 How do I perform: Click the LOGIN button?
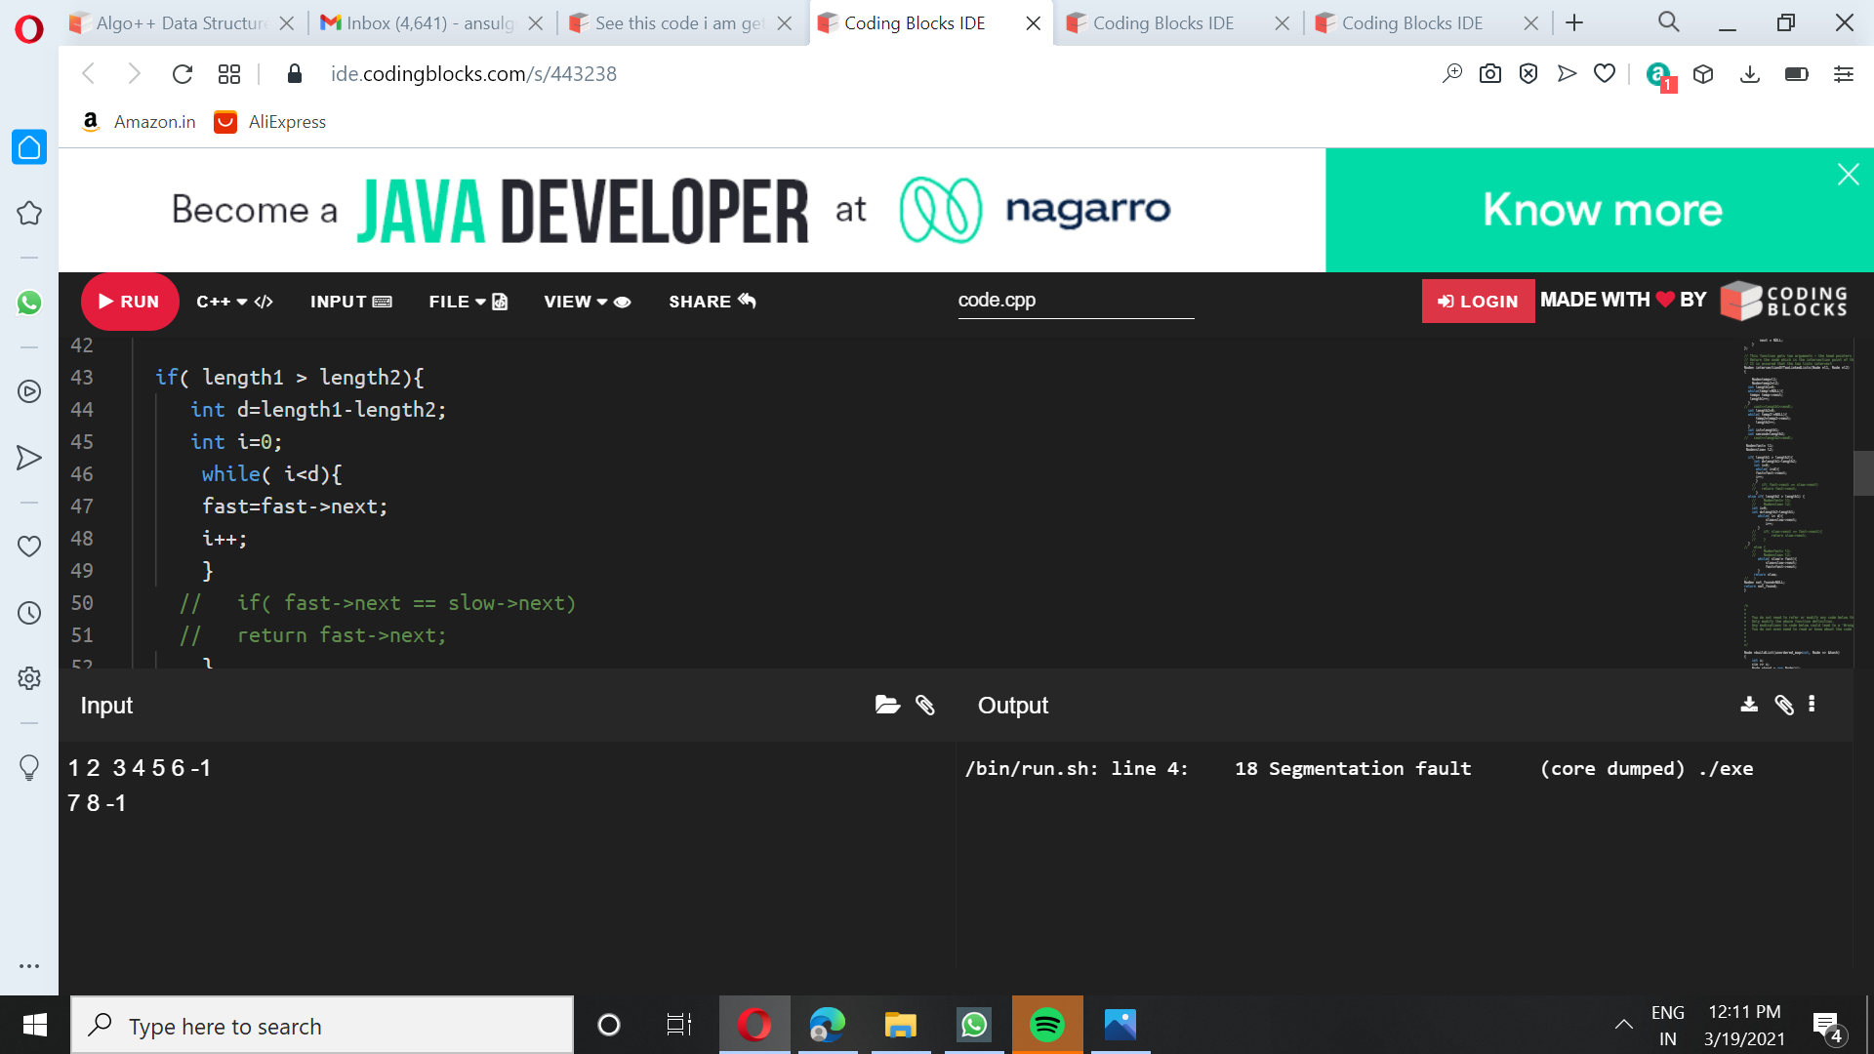point(1478,302)
